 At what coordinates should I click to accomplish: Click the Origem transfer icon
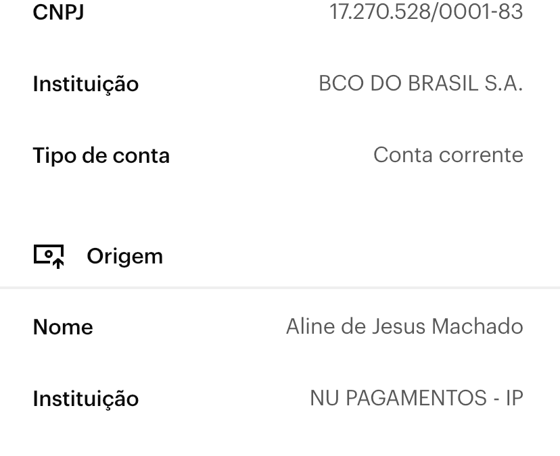pos(48,255)
